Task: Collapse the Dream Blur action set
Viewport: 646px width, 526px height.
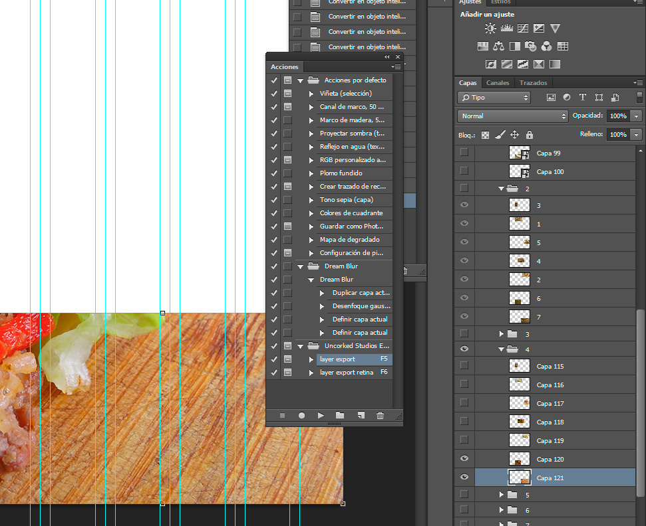Action: click(x=300, y=266)
